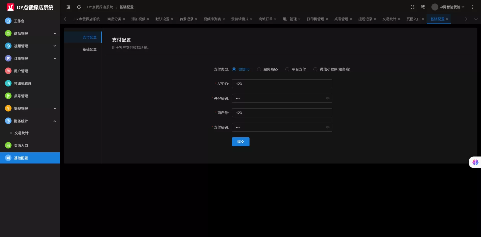Click the refresh page icon
Image resolution: width=481 pixels, height=237 pixels.
(79, 7)
